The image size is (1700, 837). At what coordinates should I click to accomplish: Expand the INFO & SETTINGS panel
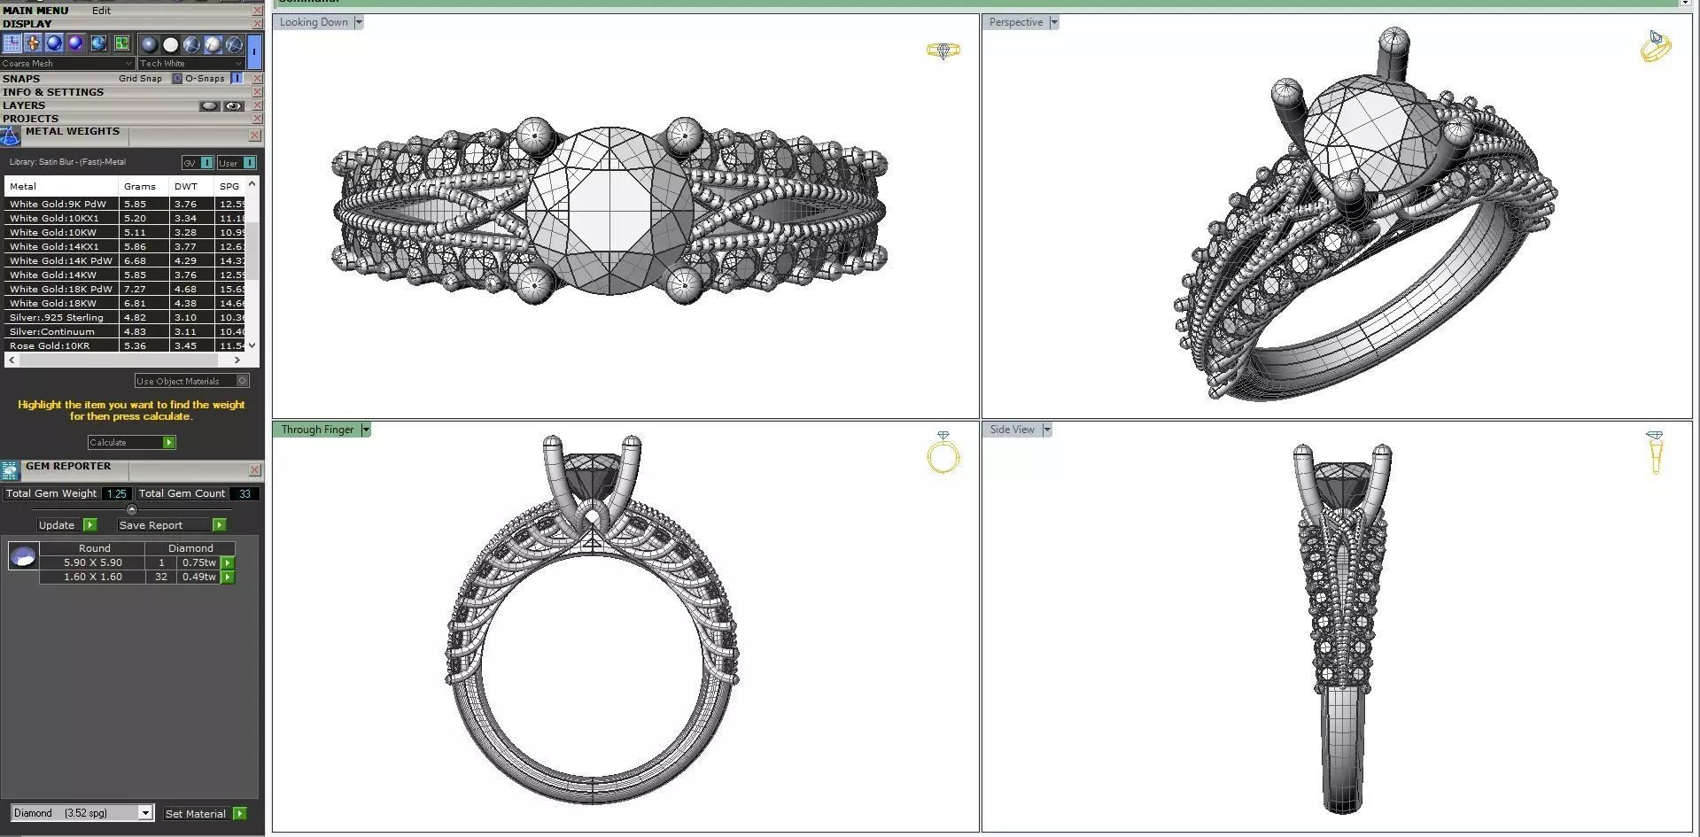(x=53, y=92)
